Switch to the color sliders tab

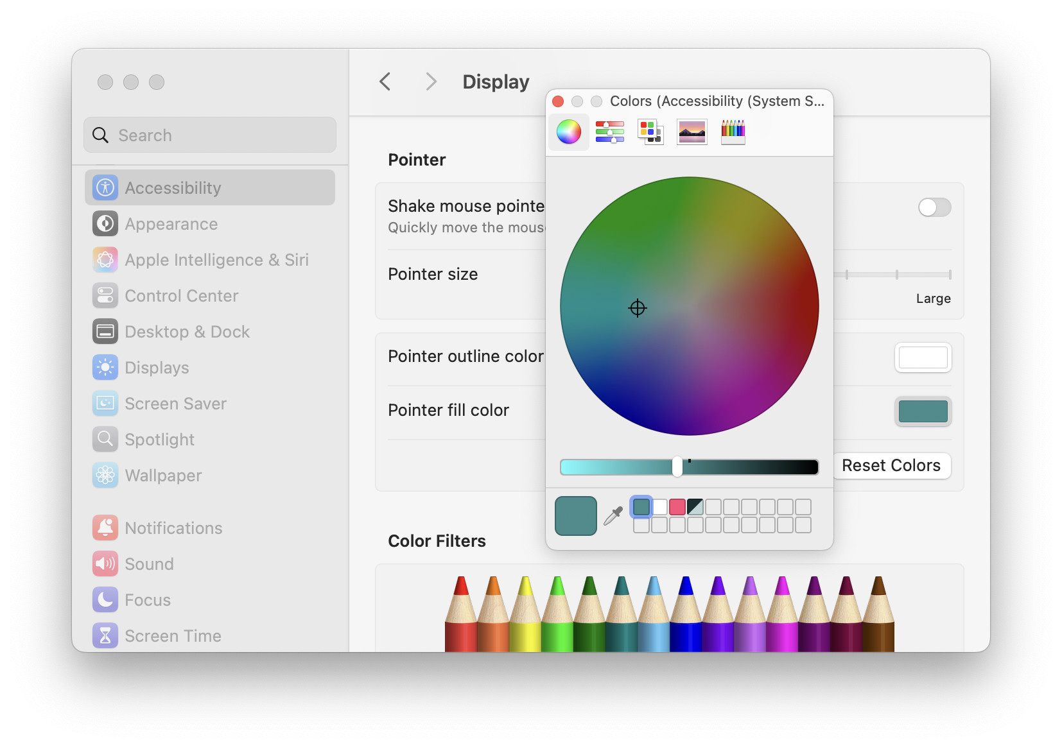pos(609,132)
